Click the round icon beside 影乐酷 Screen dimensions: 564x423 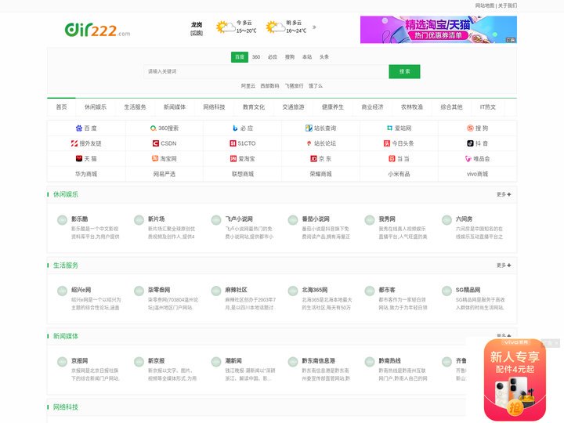62,220
